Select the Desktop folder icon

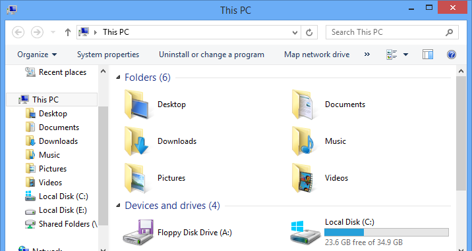pos(137,104)
